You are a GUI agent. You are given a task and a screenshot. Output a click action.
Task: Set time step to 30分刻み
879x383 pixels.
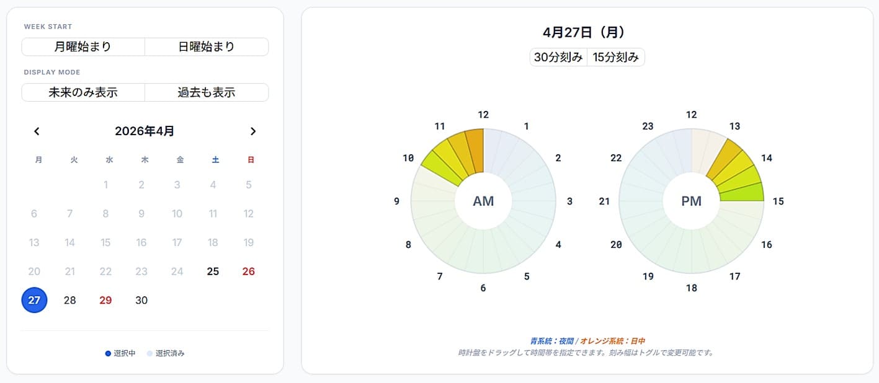558,58
